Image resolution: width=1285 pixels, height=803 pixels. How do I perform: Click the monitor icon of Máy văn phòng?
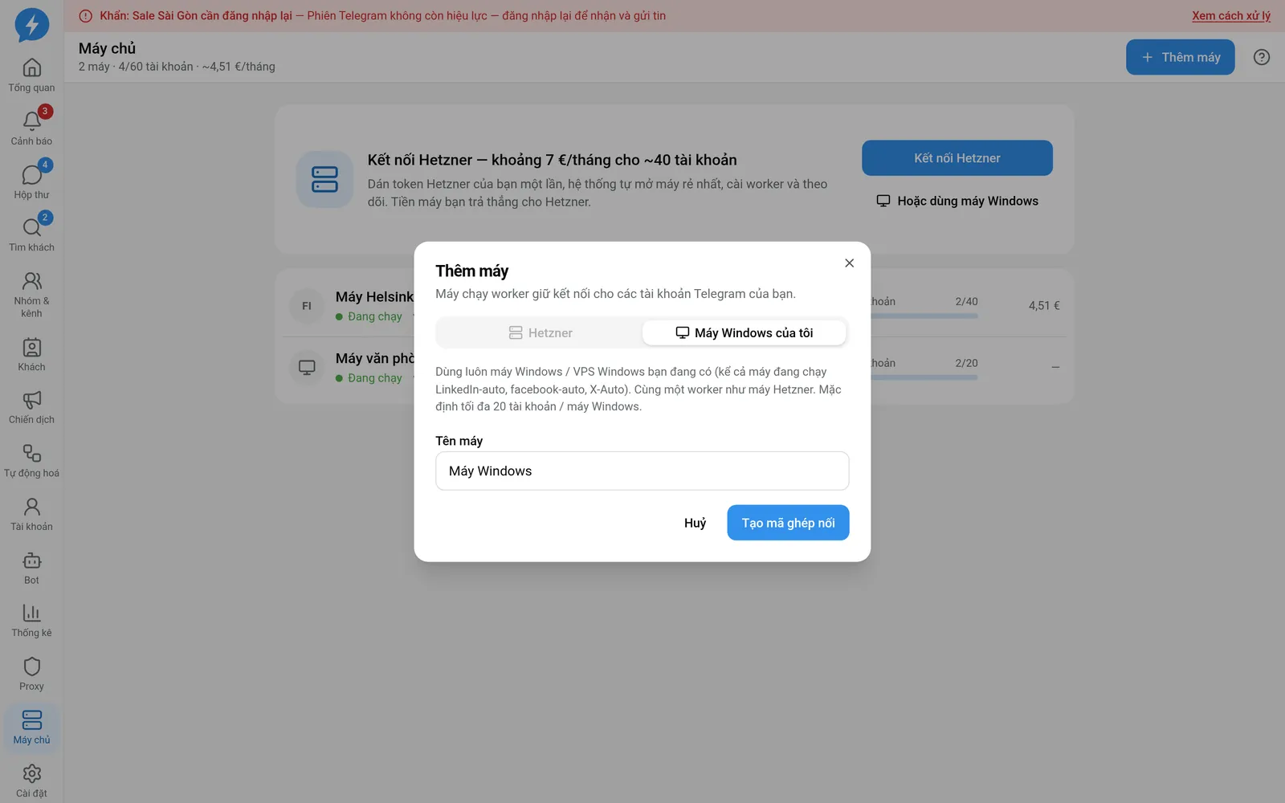[307, 368]
